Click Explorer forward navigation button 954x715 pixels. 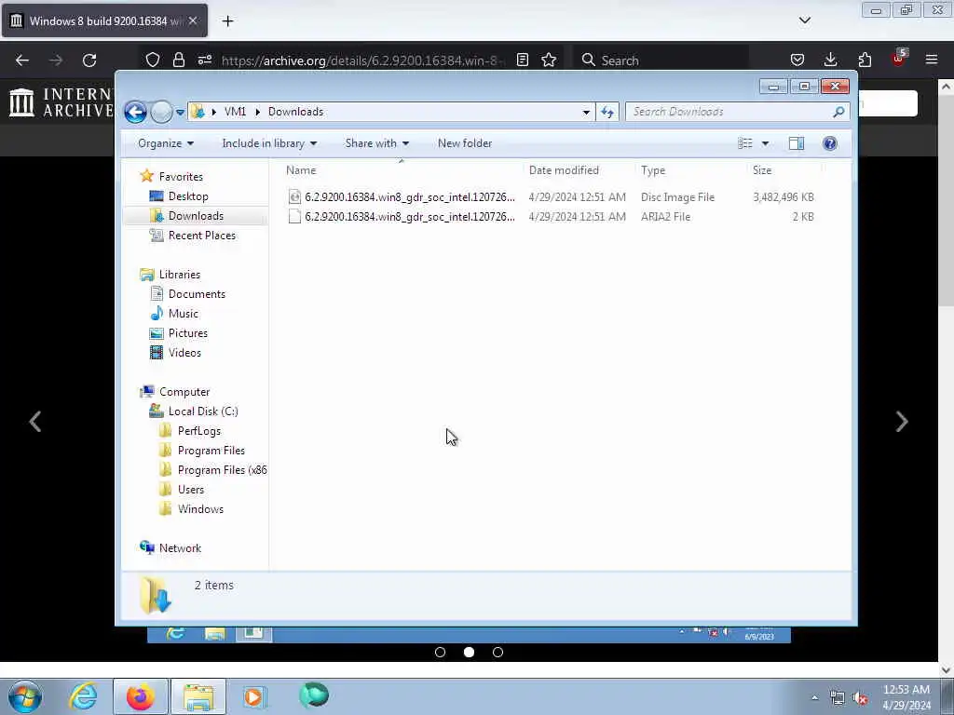coord(161,112)
